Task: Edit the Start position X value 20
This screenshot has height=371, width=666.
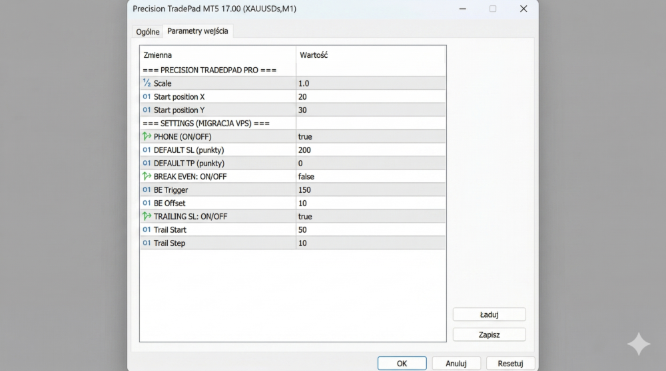Action: [371, 96]
